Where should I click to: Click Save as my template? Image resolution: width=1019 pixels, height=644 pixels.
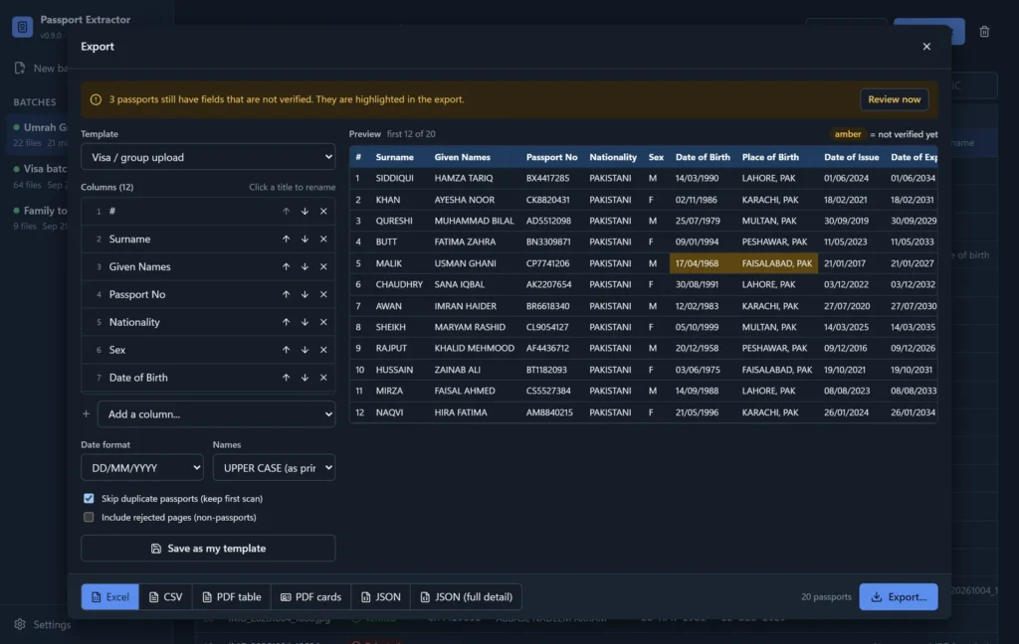[x=208, y=548]
